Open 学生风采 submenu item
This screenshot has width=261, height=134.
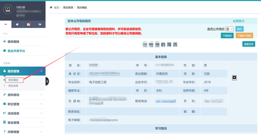[x=13, y=86]
